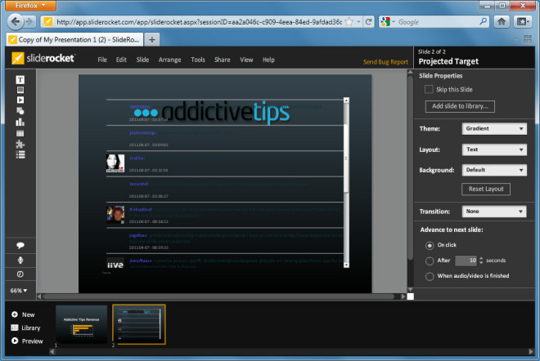This screenshot has height=361, width=540.
Task: Open slide comments speech-bubble icon
Action: (x=20, y=246)
